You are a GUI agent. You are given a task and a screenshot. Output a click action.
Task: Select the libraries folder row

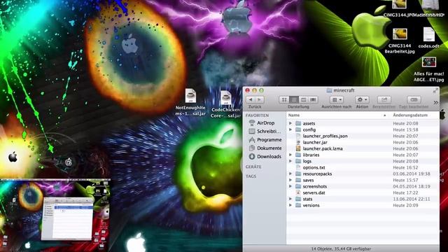pos(363,155)
